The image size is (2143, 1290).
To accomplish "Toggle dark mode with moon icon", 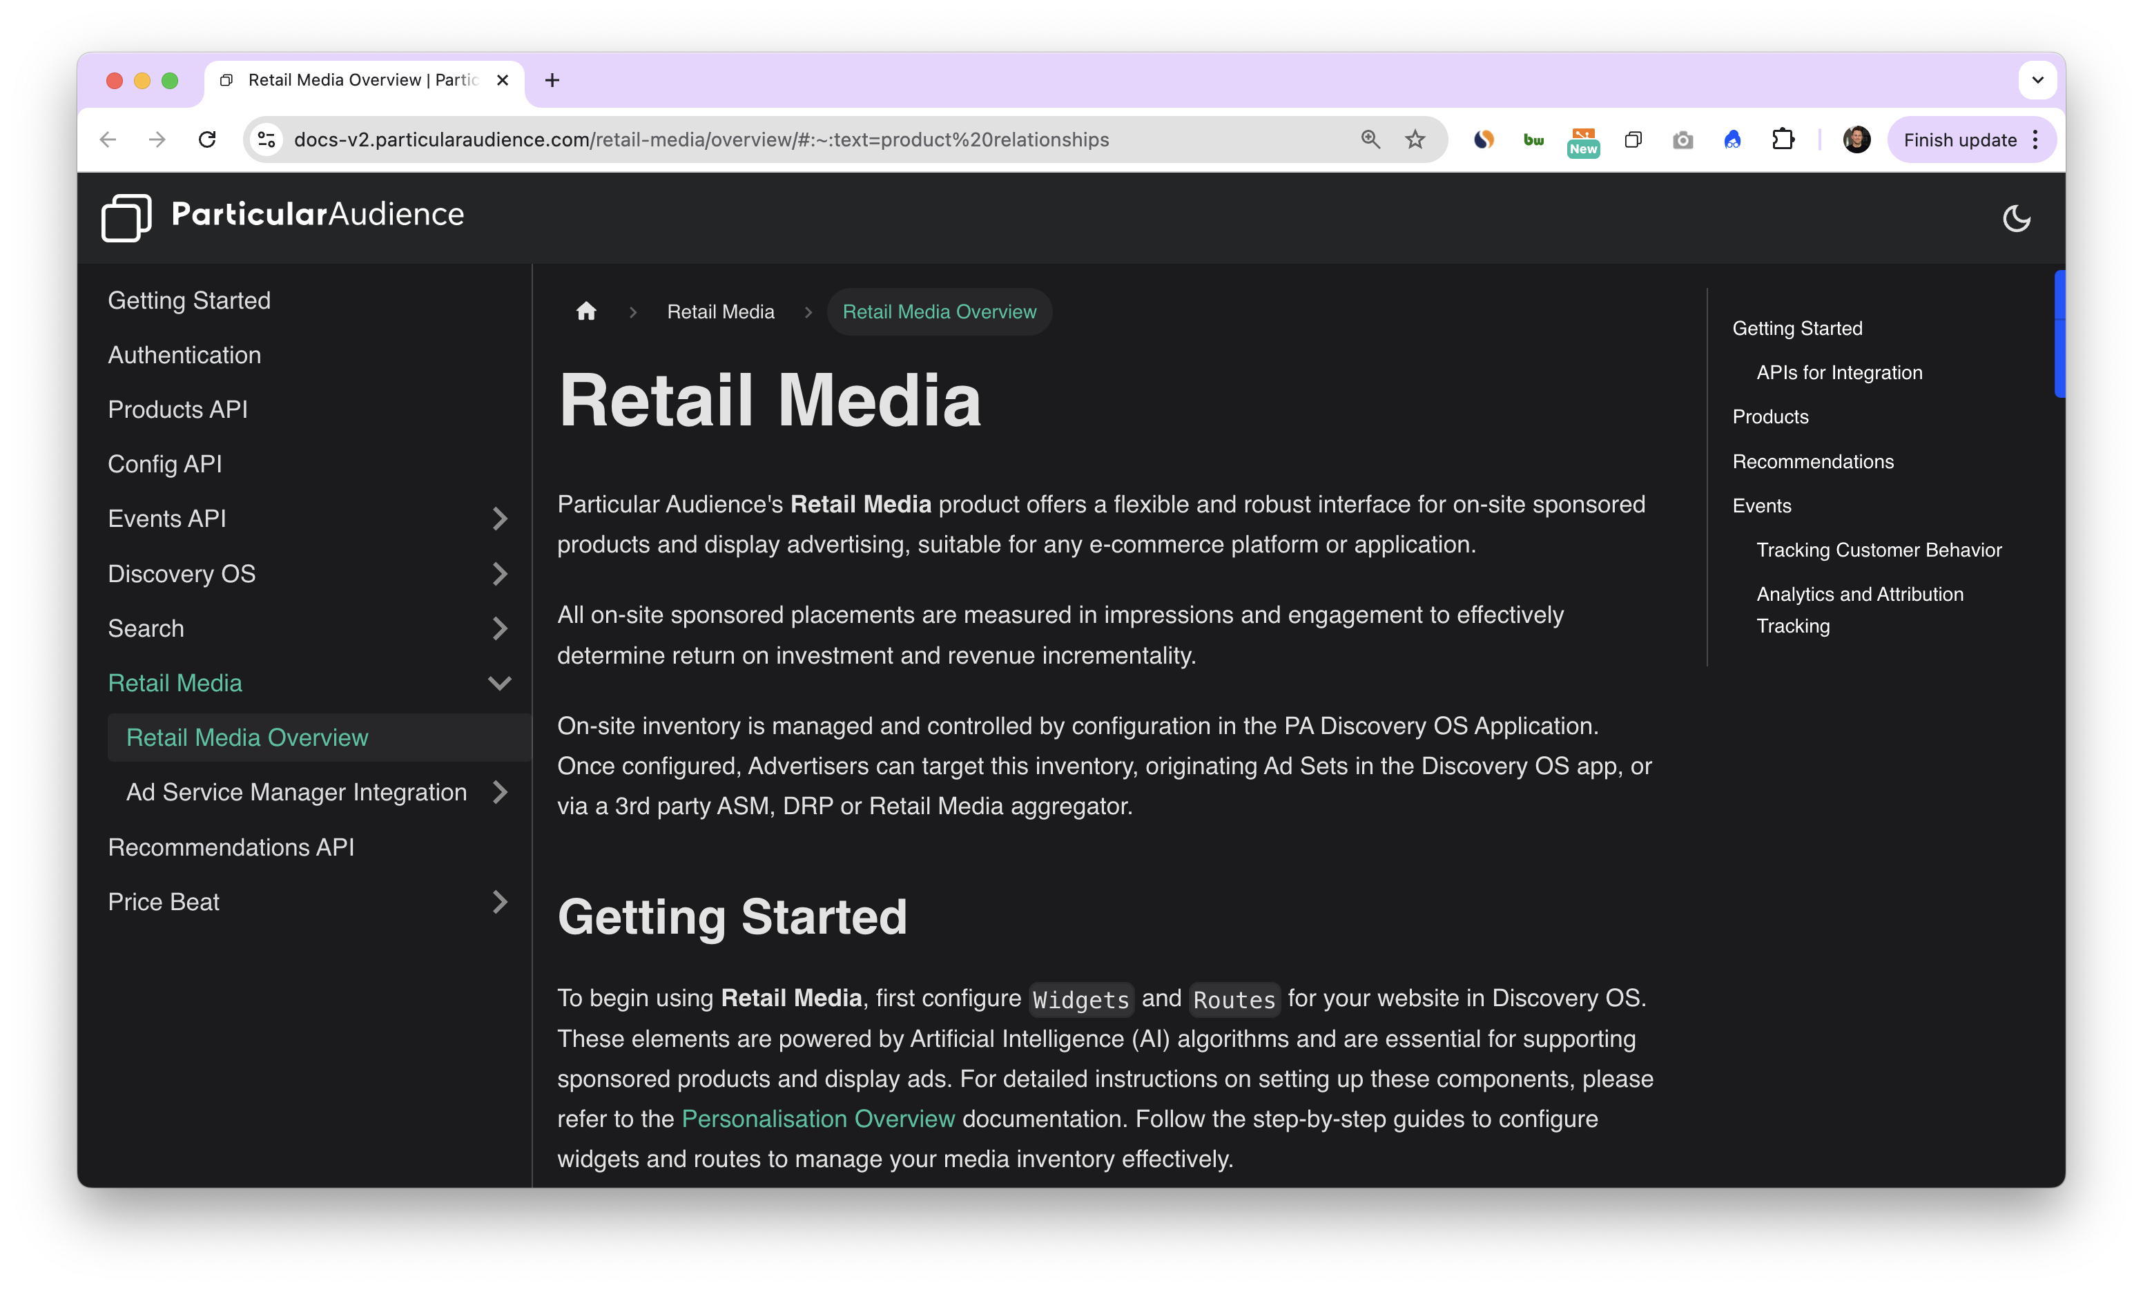I will [x=2016, y=218].
